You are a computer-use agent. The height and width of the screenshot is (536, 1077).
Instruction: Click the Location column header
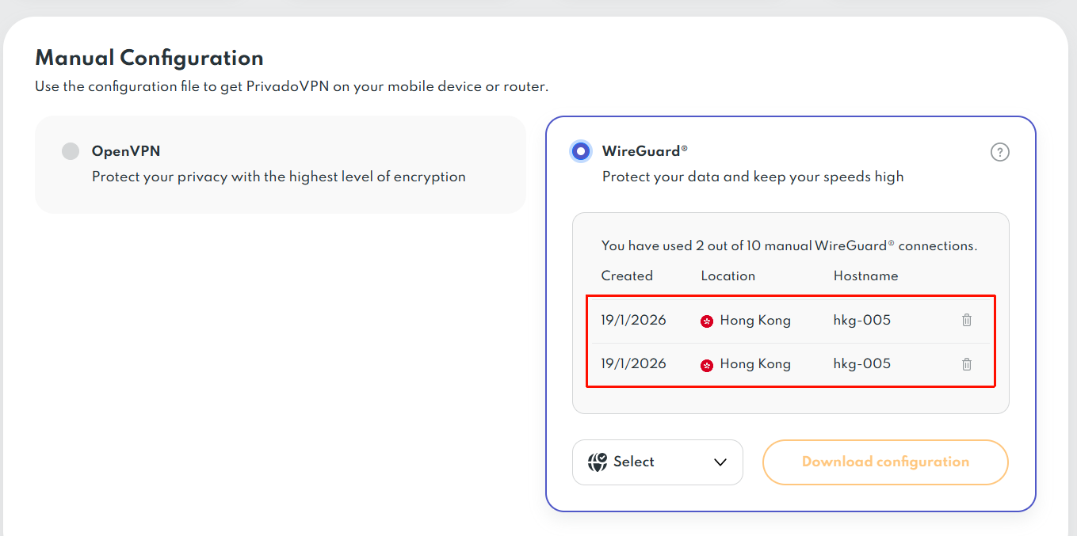point(728,276)
